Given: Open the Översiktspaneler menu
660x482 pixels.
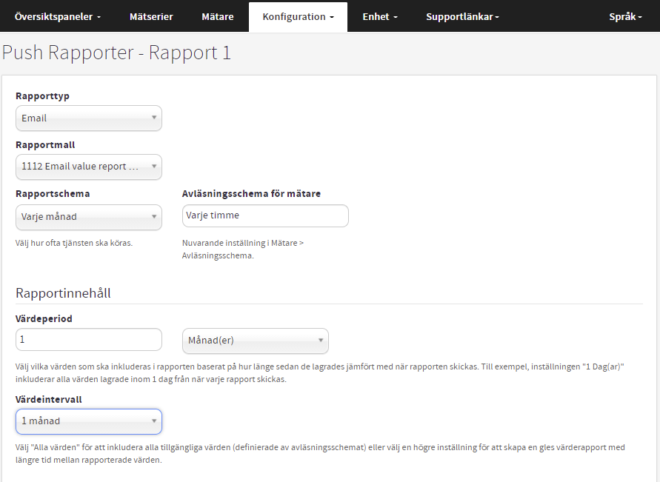Looking at the screenshot, I should point(58,16).
